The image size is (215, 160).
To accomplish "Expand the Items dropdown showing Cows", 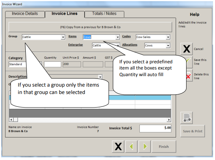I will click(118, 37).
